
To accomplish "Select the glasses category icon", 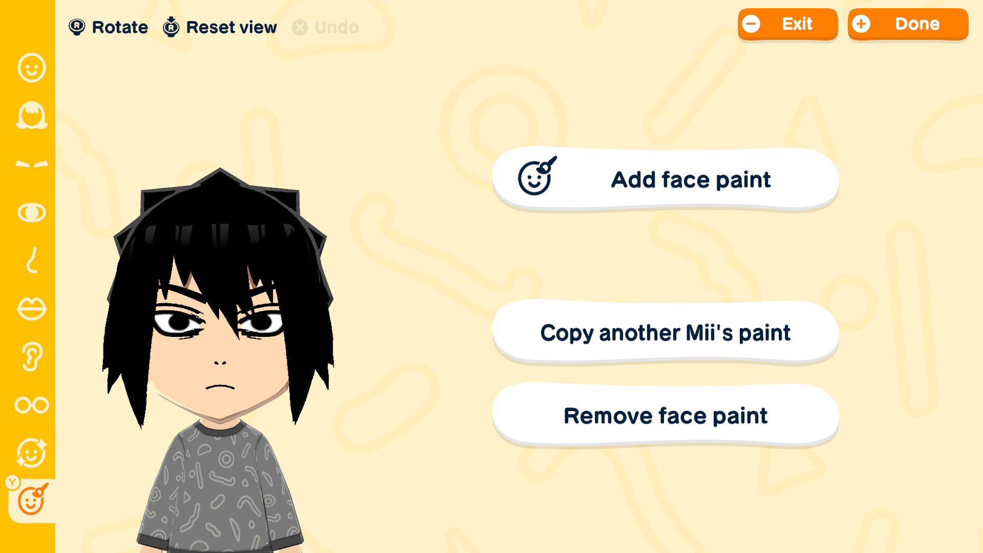I will [x=32, y=405].
